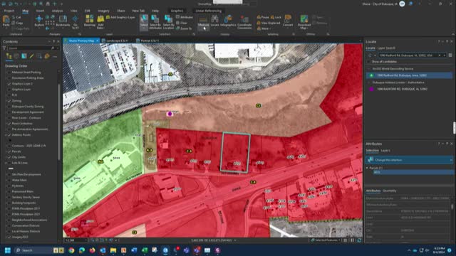Clear the current selection
Screen dimensions: 456x256
[182, 23]
